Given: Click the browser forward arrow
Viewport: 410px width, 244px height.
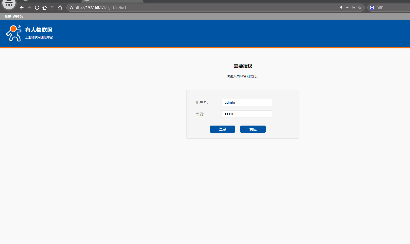Looking at the screenshot, I should click(x=29, y=8).
